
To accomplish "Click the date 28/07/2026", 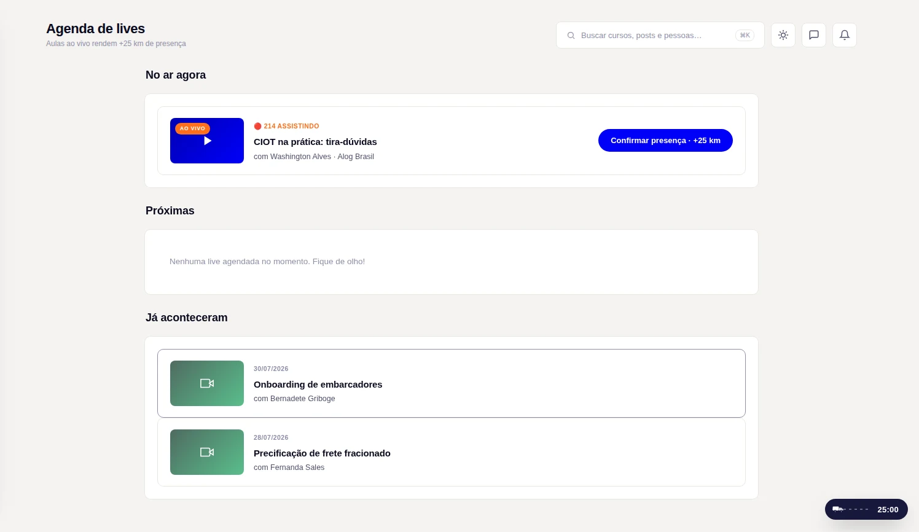I will coord(271,437).
